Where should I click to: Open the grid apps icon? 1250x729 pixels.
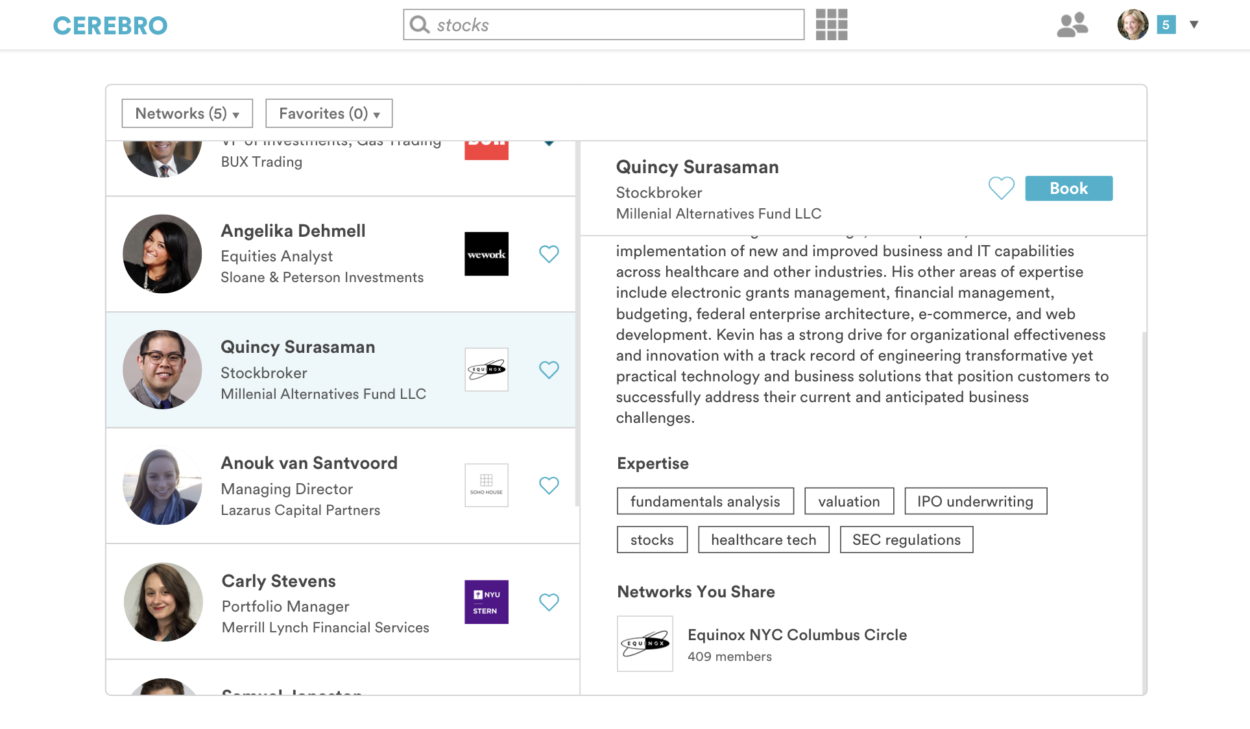click(x=831, y=25)
